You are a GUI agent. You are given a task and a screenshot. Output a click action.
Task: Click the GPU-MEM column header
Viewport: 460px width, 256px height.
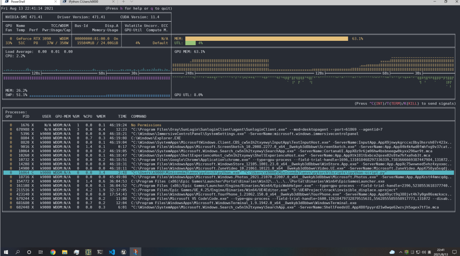click(63, 117)
